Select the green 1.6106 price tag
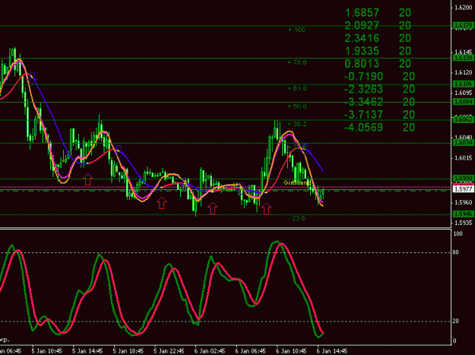The image size is (475, 355). pos(463,84)
